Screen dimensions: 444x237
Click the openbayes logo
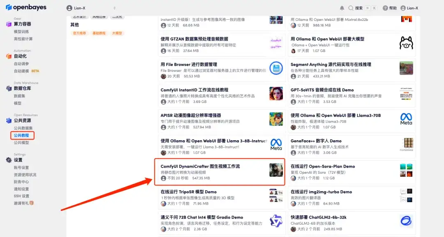pos(26,7)
